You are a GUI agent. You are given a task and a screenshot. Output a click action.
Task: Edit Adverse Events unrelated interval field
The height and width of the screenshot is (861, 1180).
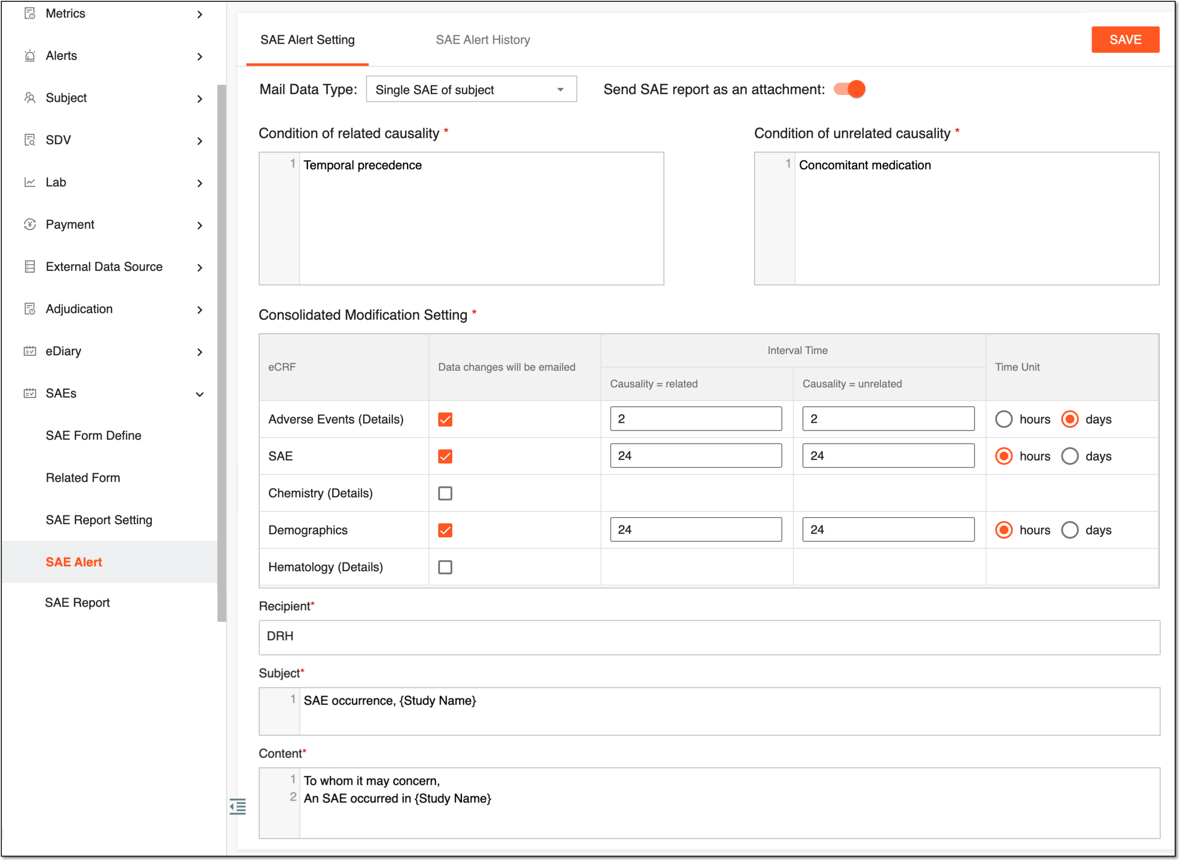tap(888, 419)
